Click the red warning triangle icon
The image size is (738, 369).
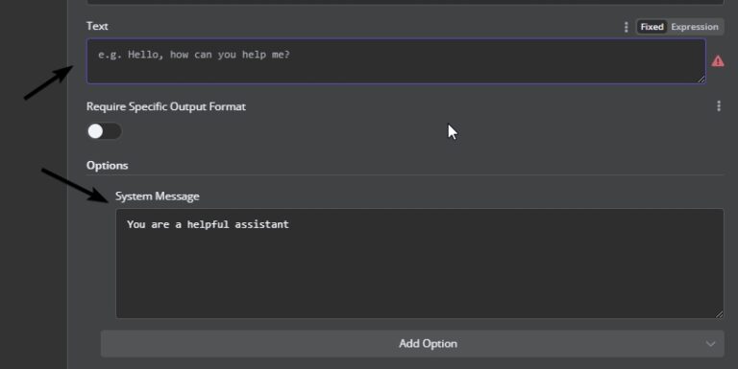click(x=718, y=61)
